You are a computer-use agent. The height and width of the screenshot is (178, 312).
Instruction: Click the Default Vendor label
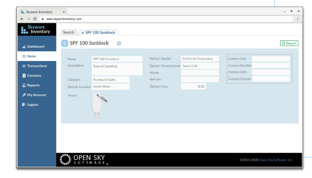[160, 59]
